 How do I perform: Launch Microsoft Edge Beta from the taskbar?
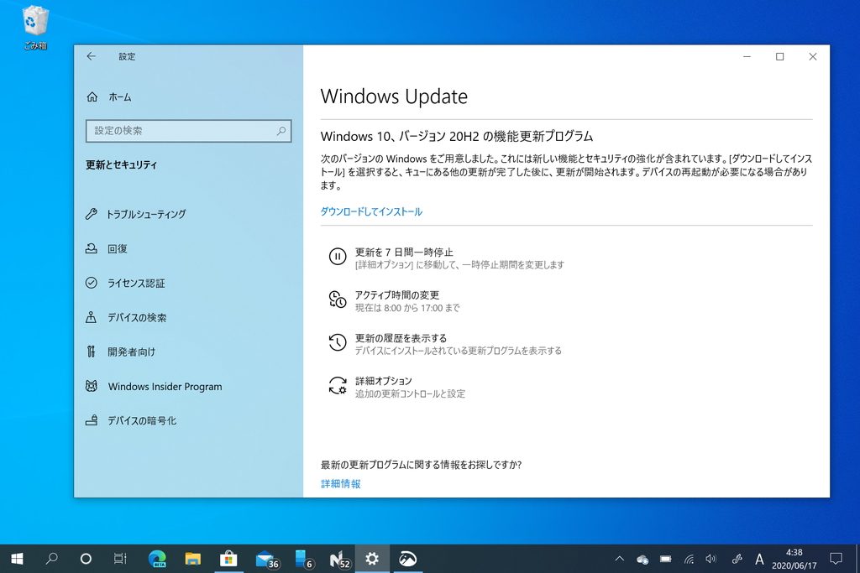pyautogui.click(x=157, y=558)
